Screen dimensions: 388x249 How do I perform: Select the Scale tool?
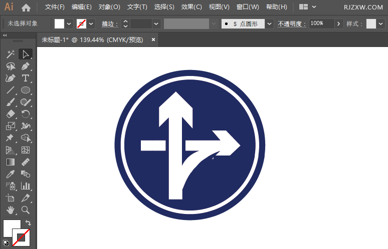click(x=11, y=126)
